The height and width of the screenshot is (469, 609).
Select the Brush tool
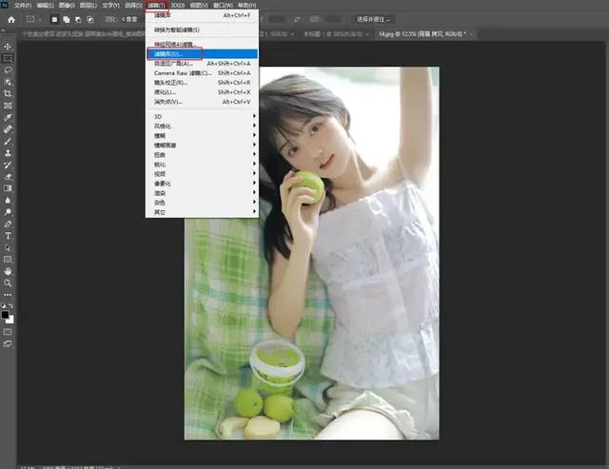click(x=8, y=141)
